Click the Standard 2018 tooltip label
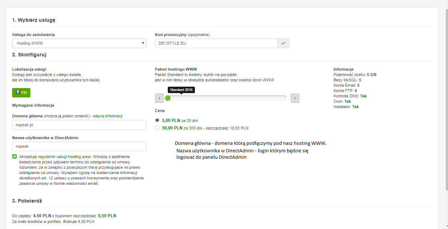 click(x=181, y=90)
